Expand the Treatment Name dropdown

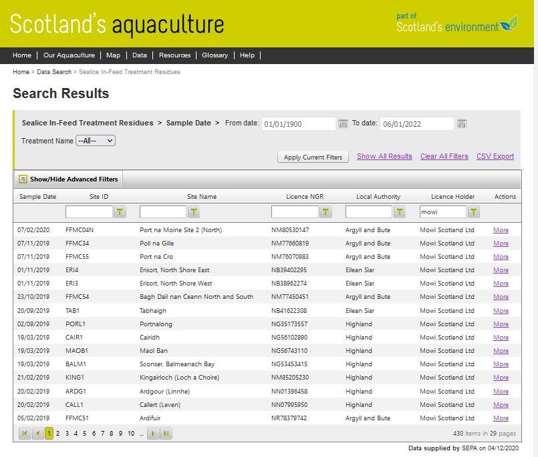point(96,141)
